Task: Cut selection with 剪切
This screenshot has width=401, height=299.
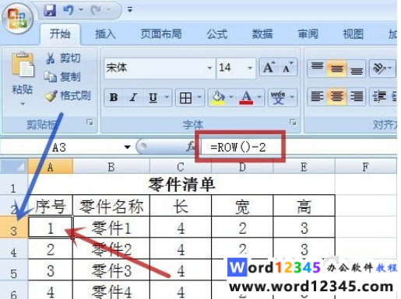Action: [63, 58]
